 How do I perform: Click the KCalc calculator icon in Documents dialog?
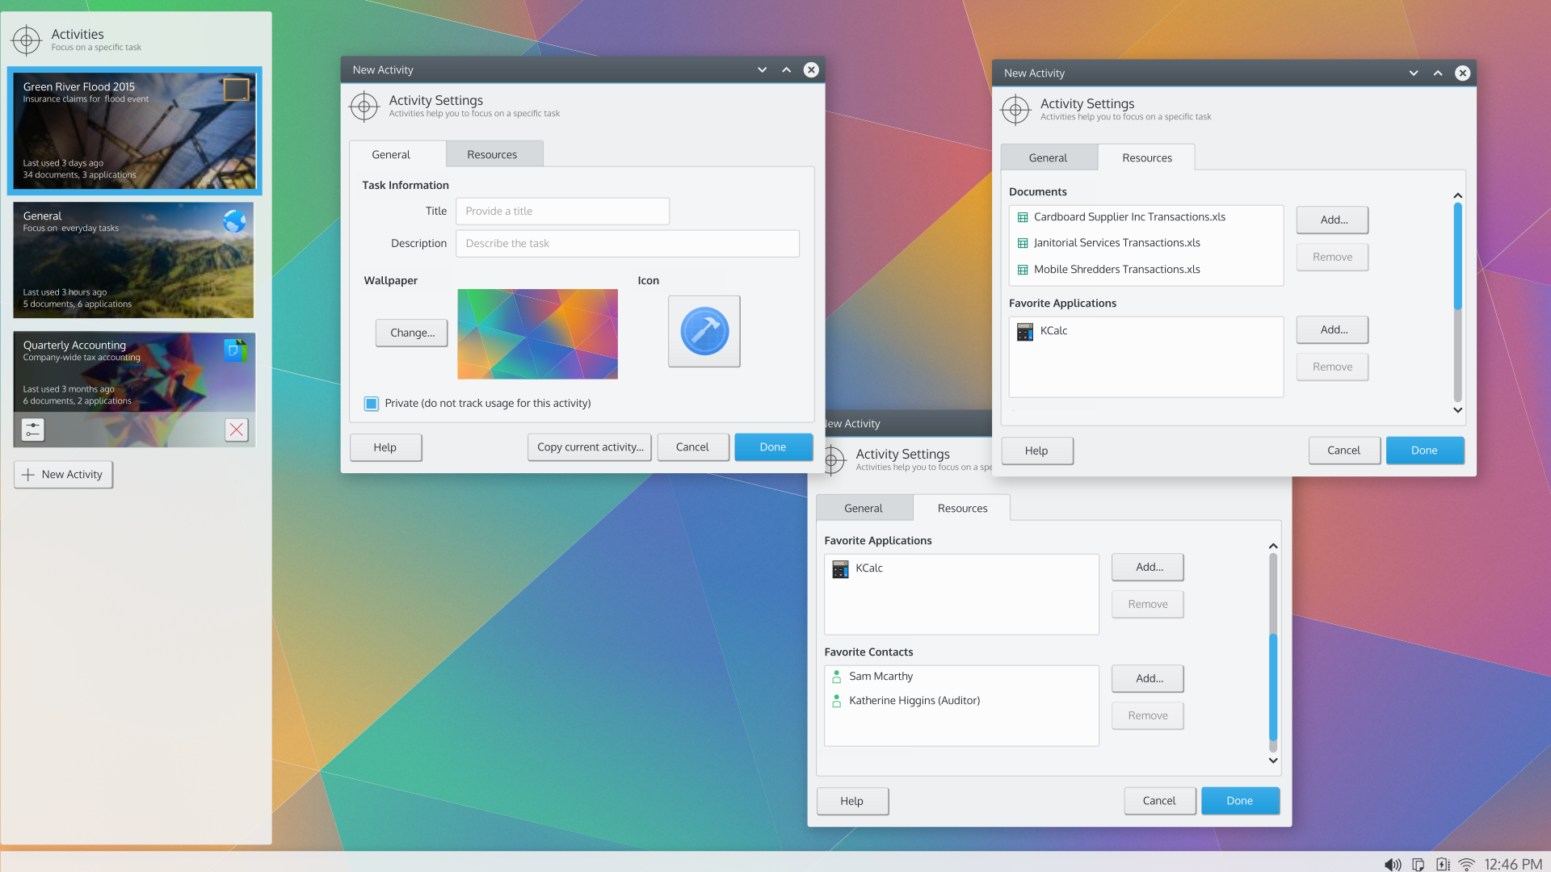pos(1025,331)
